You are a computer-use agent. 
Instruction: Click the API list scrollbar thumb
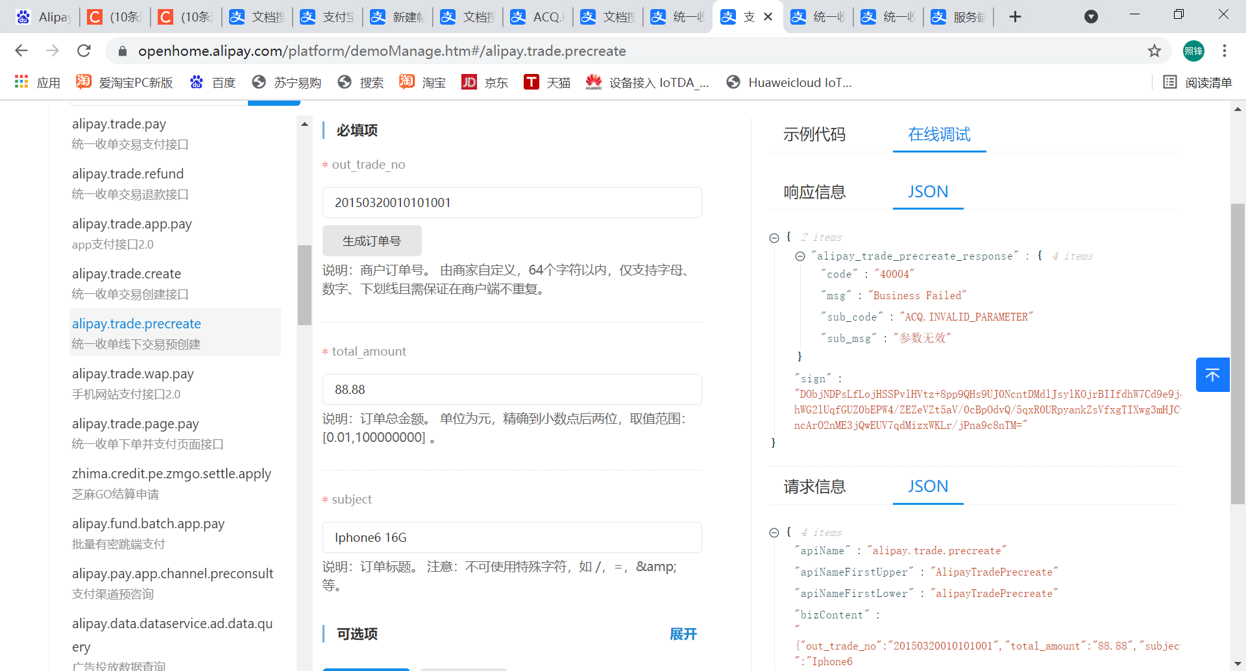coord(304,284)
